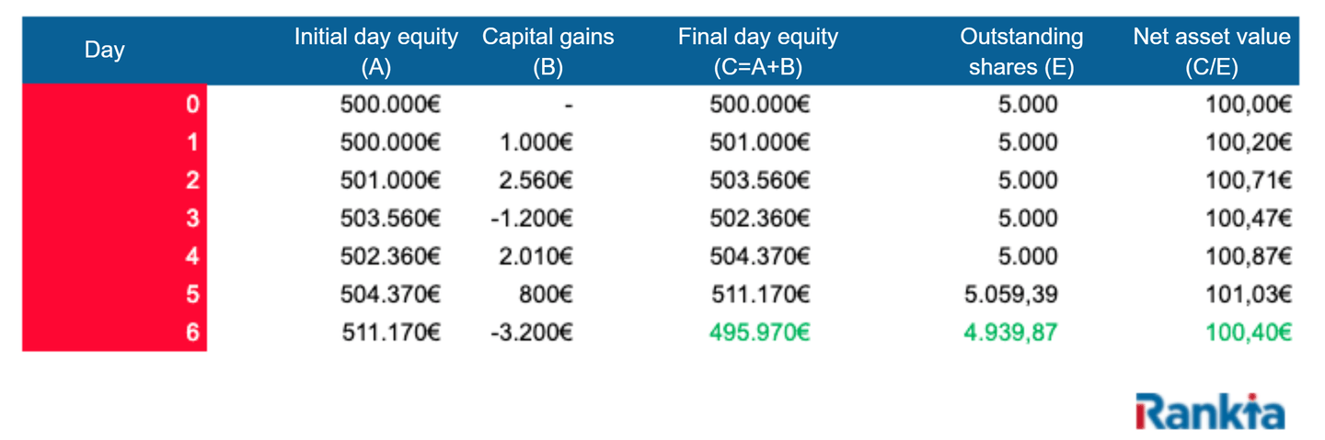1325x440 pixels.
Task: Select the Outstanding shares (E) header
Action: tap(1021, 51)
